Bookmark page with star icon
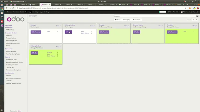This screenshot has height=112, width=200. [186, 8]
